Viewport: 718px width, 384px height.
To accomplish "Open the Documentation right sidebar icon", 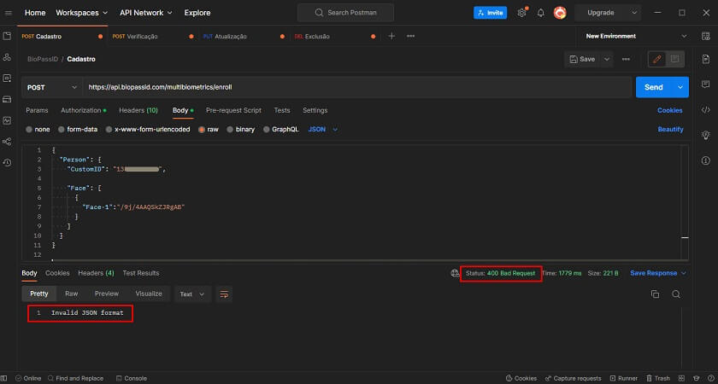I will [x=706, y=59].
